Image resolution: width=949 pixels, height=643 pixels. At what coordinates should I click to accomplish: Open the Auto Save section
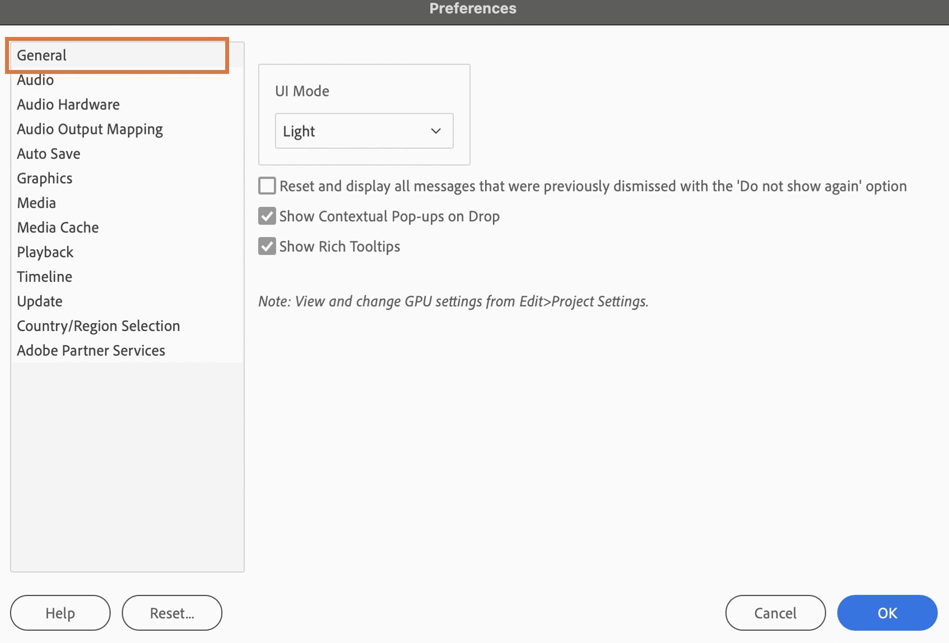(x=49, y=154)
